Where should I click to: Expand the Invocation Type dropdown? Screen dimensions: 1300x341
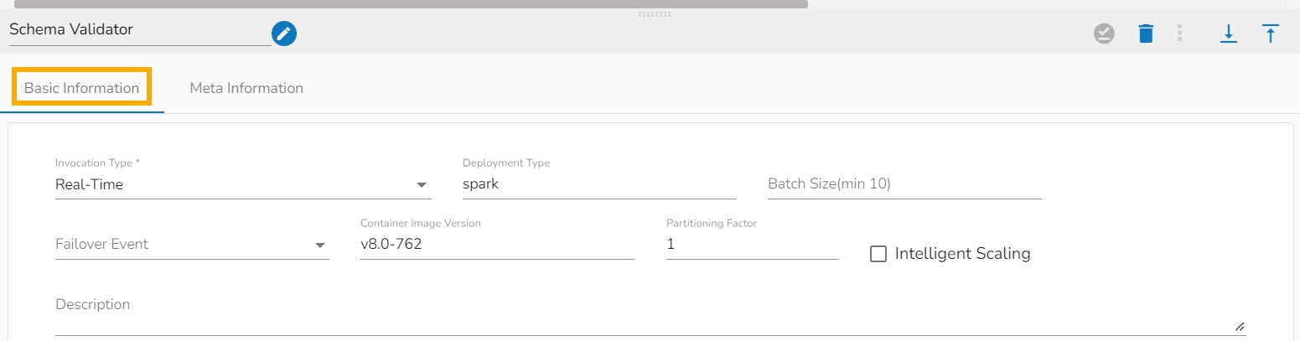(x=421, y=185)
